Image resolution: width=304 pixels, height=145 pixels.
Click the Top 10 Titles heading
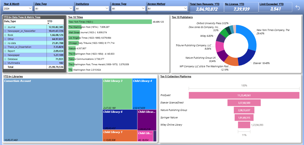[x=75, y=17]
